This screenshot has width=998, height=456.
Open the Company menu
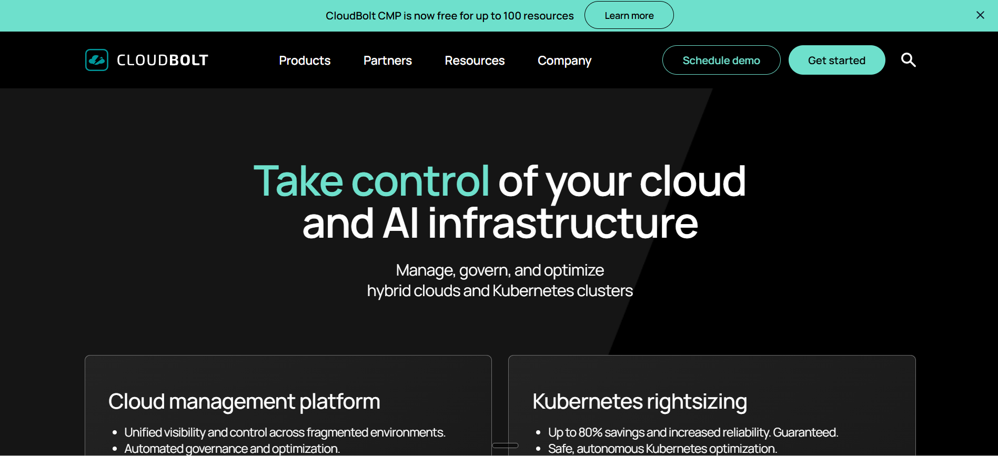pos(564,61)
